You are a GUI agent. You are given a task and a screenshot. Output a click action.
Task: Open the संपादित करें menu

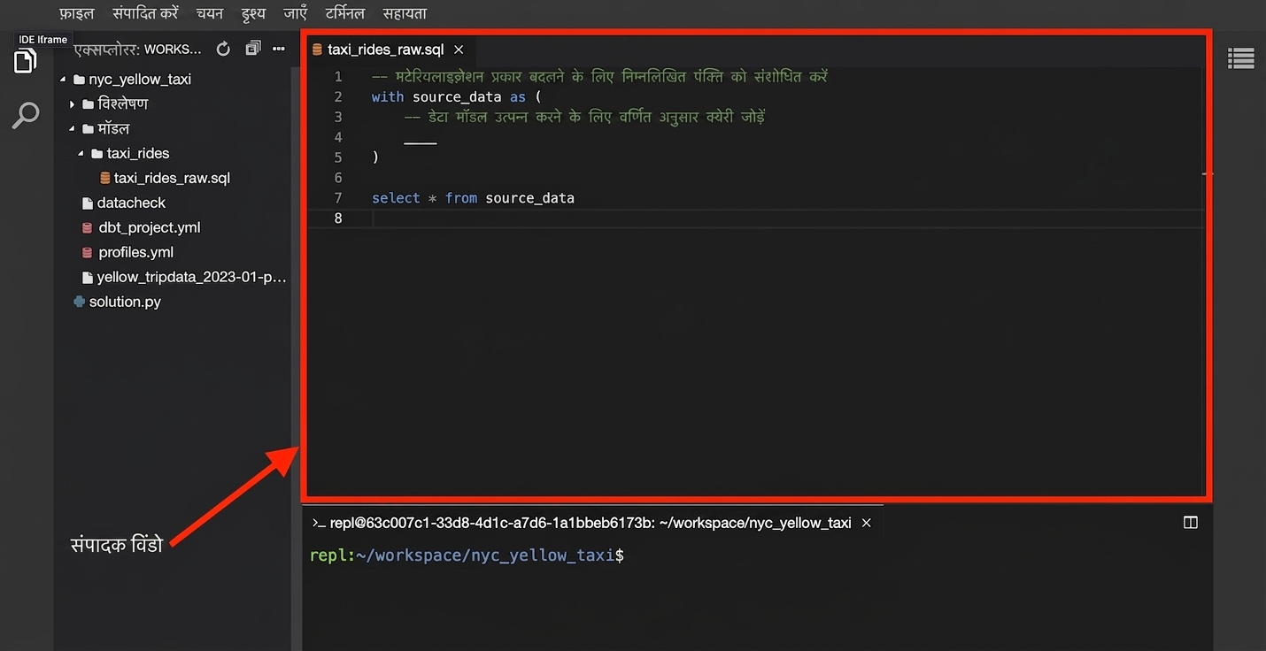(145, 13)
